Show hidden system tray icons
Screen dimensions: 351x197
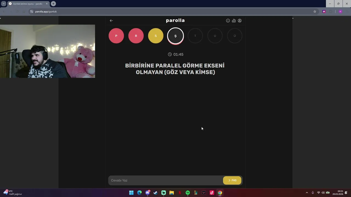point(307,193)
